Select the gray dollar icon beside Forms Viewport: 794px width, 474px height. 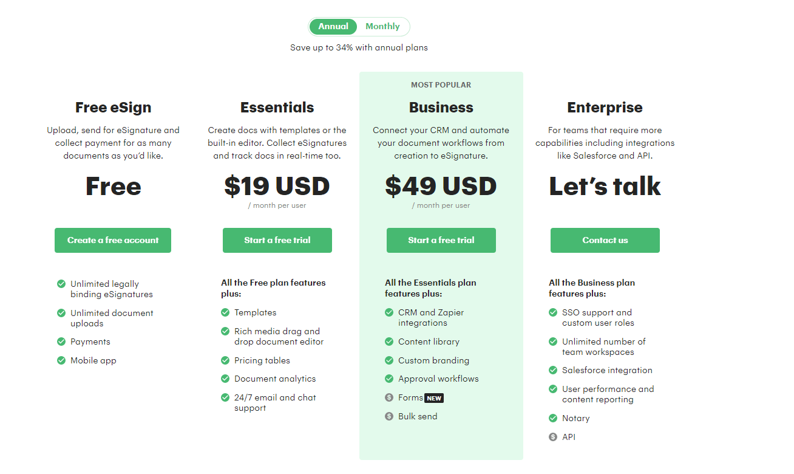pos(389,397)
